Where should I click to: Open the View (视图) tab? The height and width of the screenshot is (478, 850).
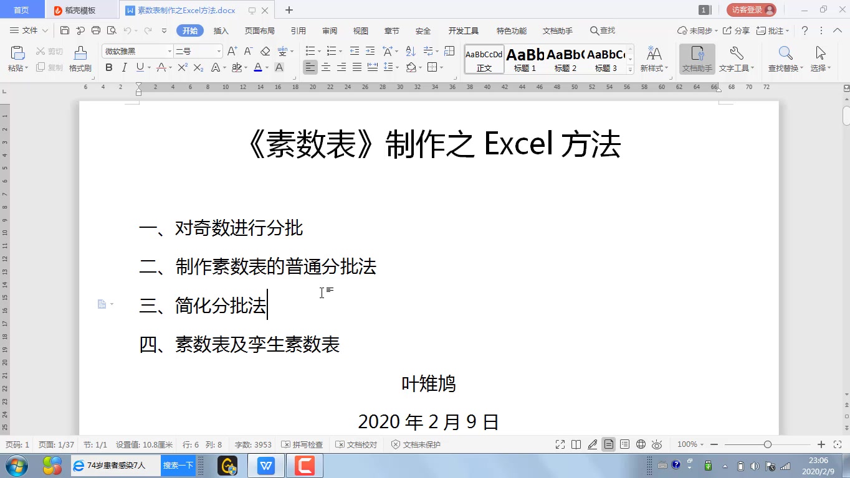point(361,30)
